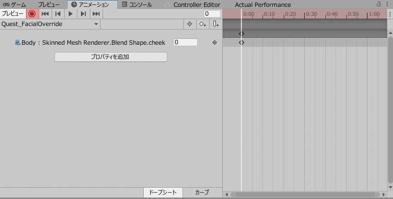Open the Quest_FacialOverride clip dropdown

point(50,24)
